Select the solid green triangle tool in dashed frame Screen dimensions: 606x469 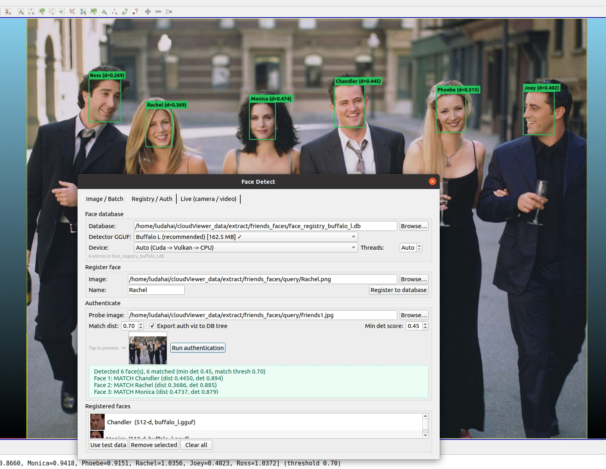click(x=21, y=12)
